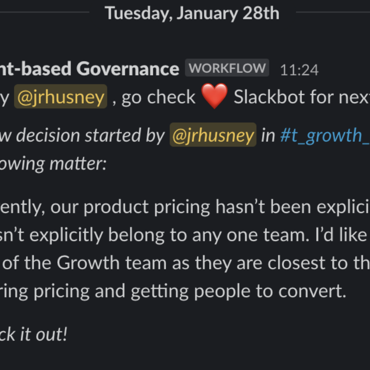The height and width of the screenshot is (370, 370).
Task: Click the 'go check' text
Action: coord(158,97)
